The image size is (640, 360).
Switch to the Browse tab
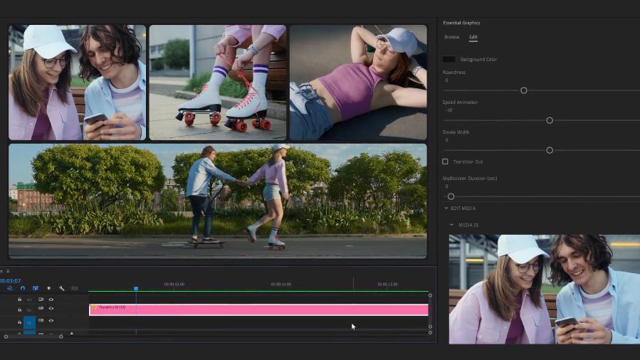click(451, 37)
